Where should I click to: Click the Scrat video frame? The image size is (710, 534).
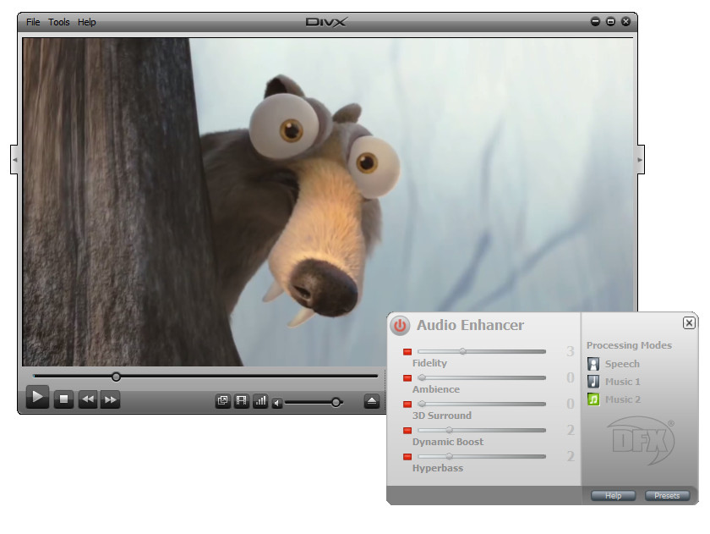click(328, 201)
